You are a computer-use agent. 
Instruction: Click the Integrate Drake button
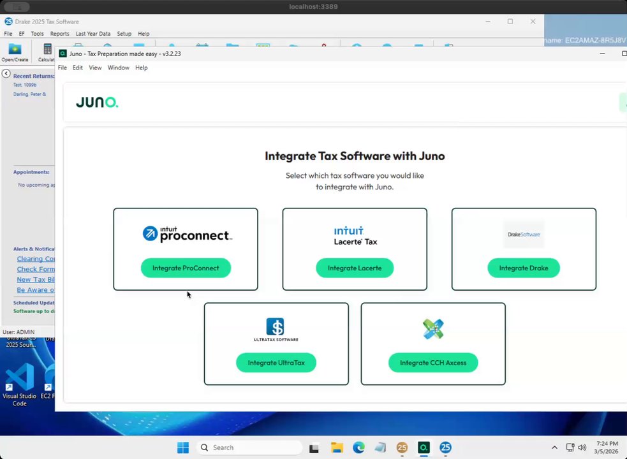coord(524,268)
